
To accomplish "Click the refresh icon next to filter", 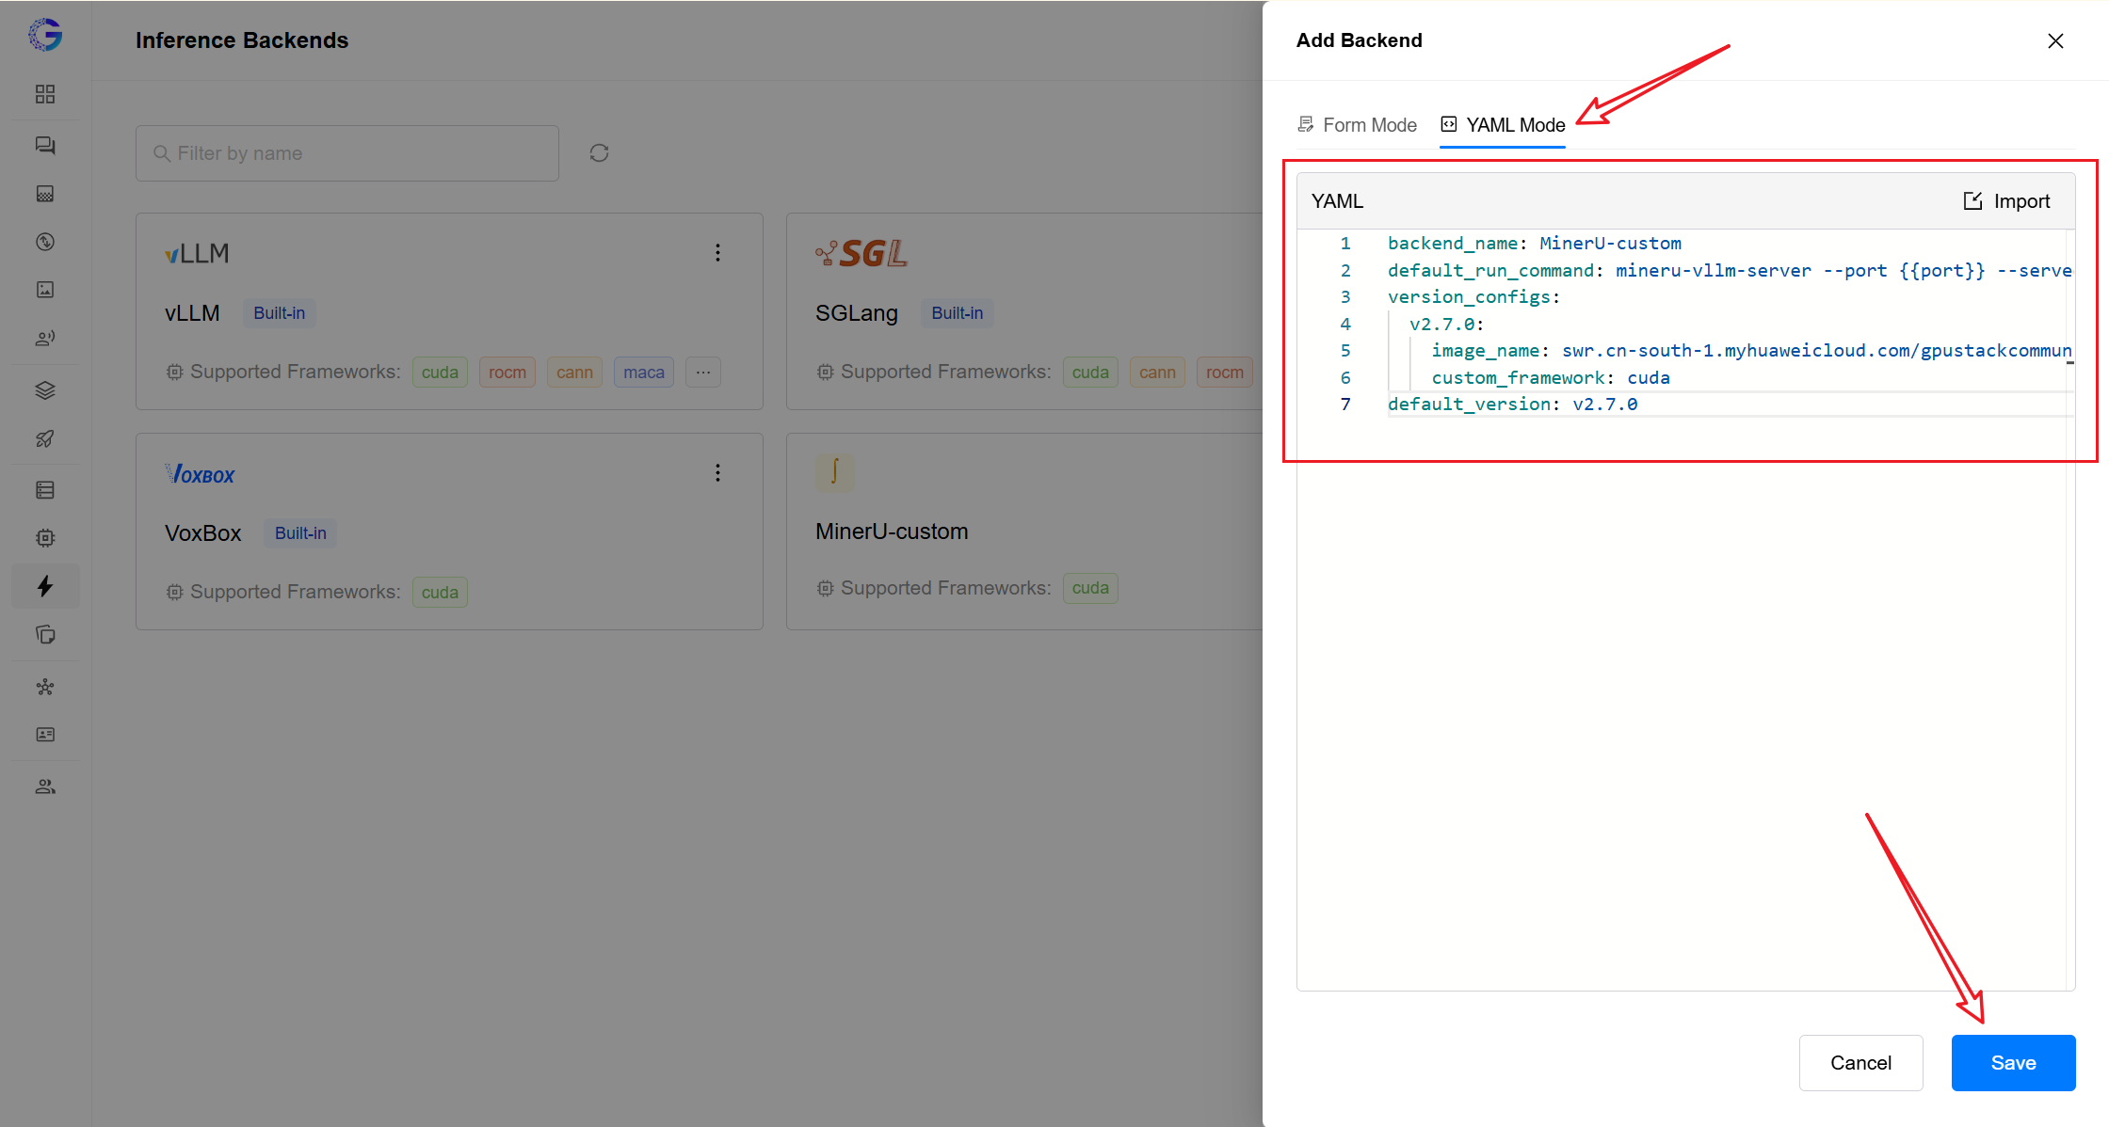I will [x=599, y=153].
